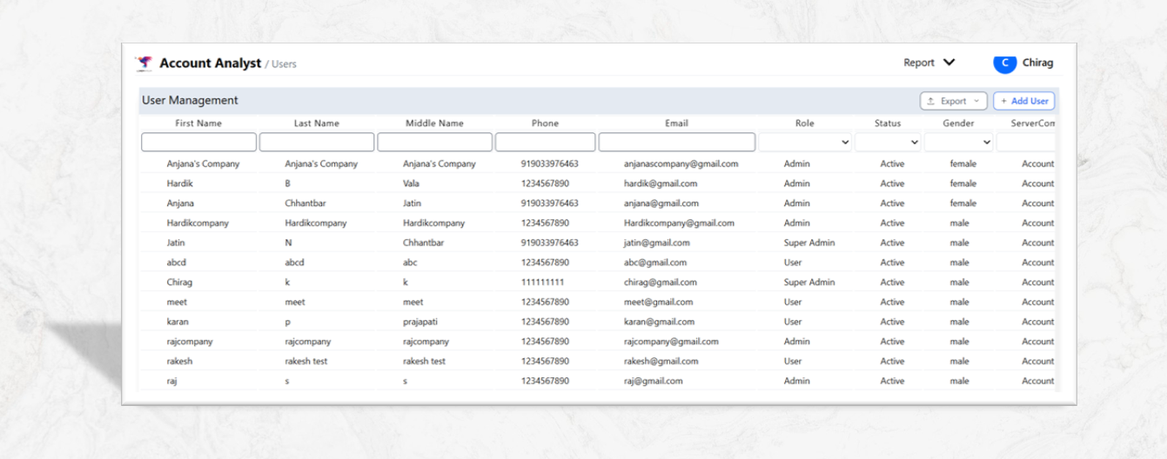This screenshot has width=1167, height=459.
Task: Click the Role column header
Action: pos(805,123)
